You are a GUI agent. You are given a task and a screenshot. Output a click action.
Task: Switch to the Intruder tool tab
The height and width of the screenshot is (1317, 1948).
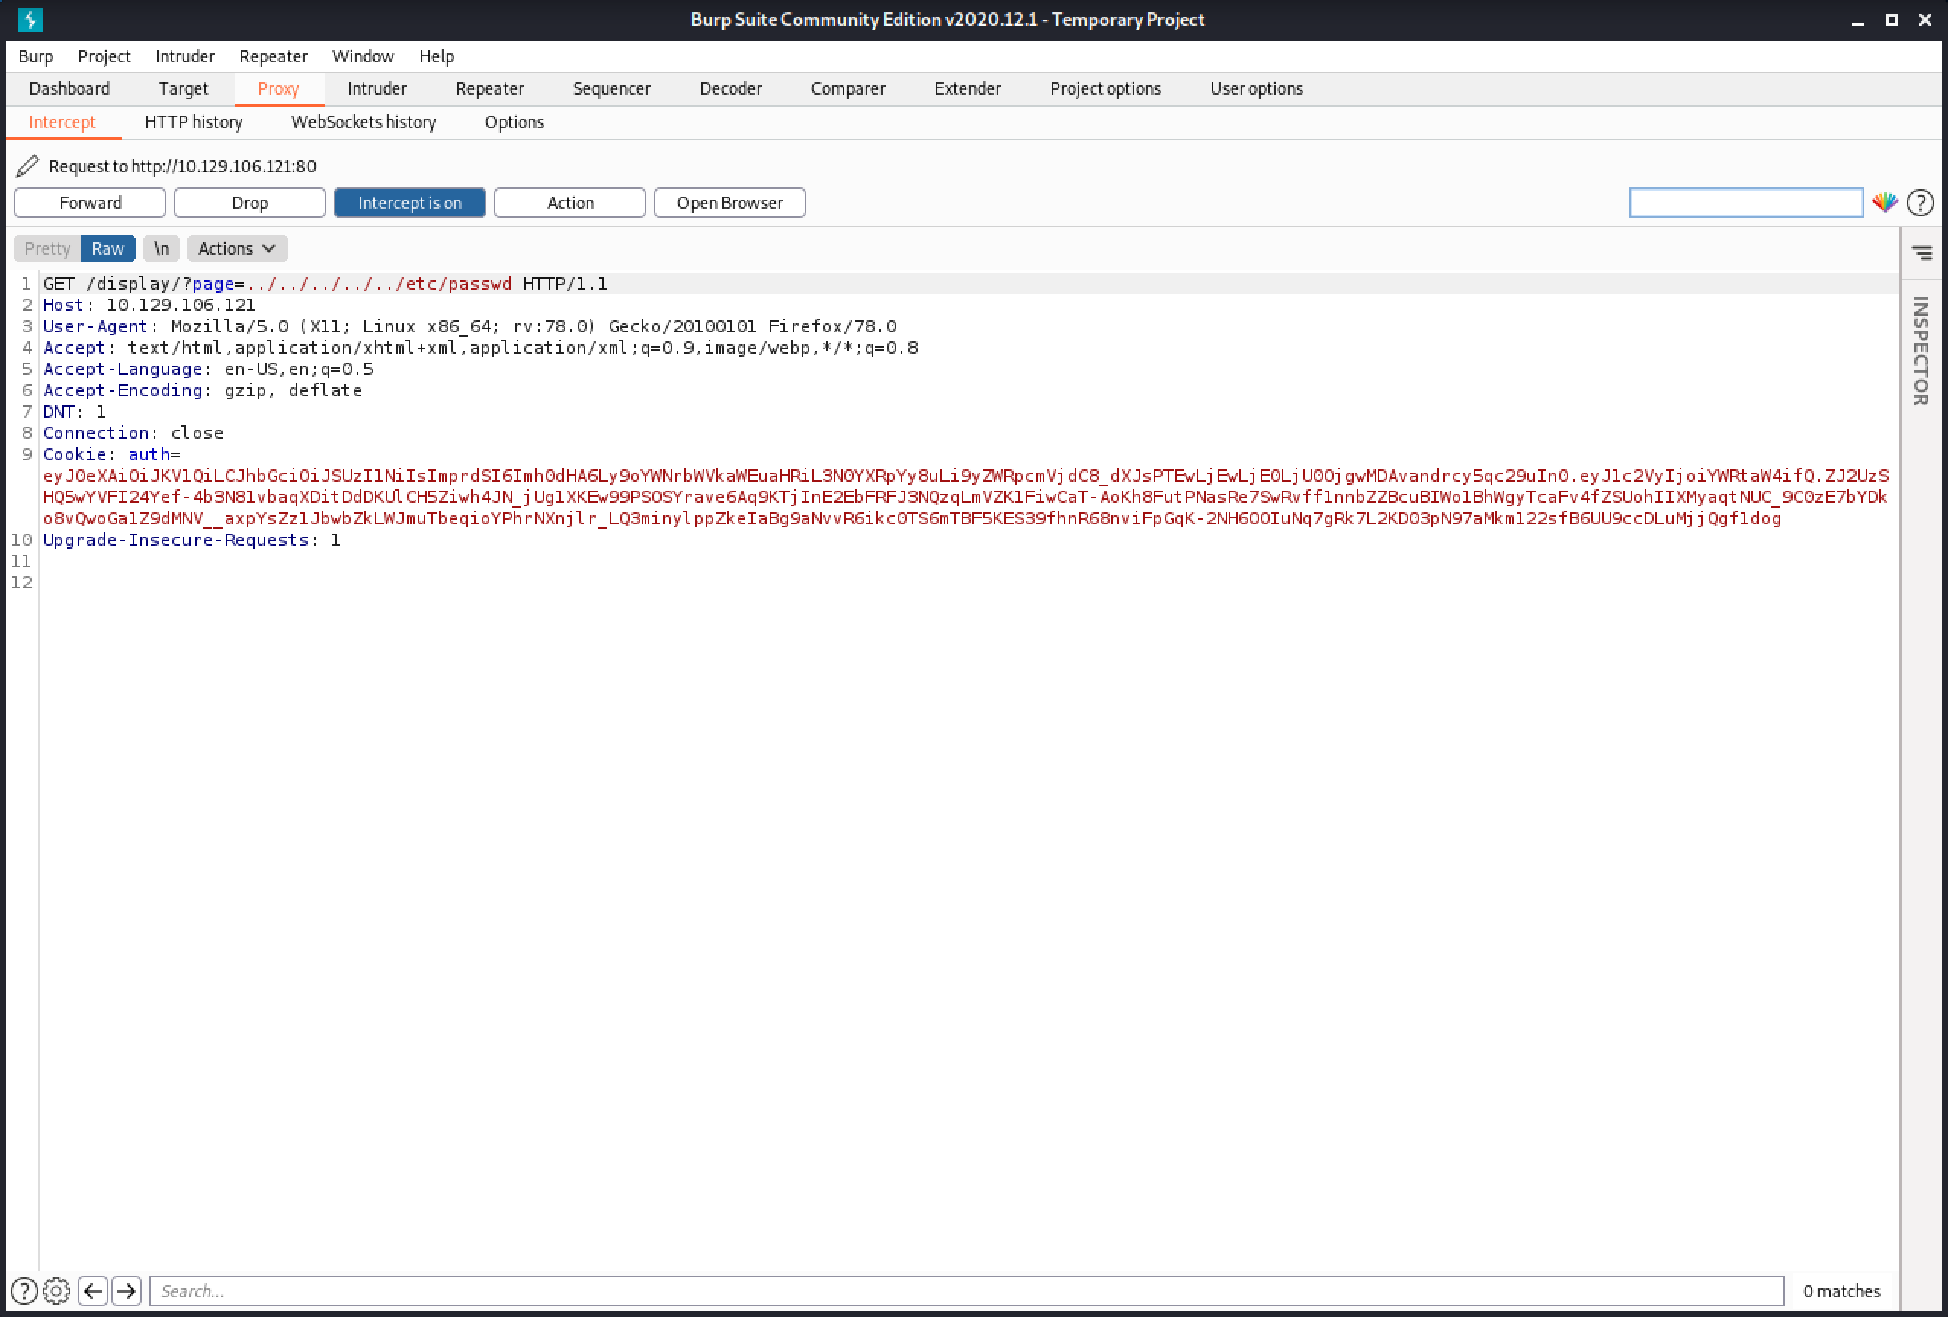[x=377, y=89]
